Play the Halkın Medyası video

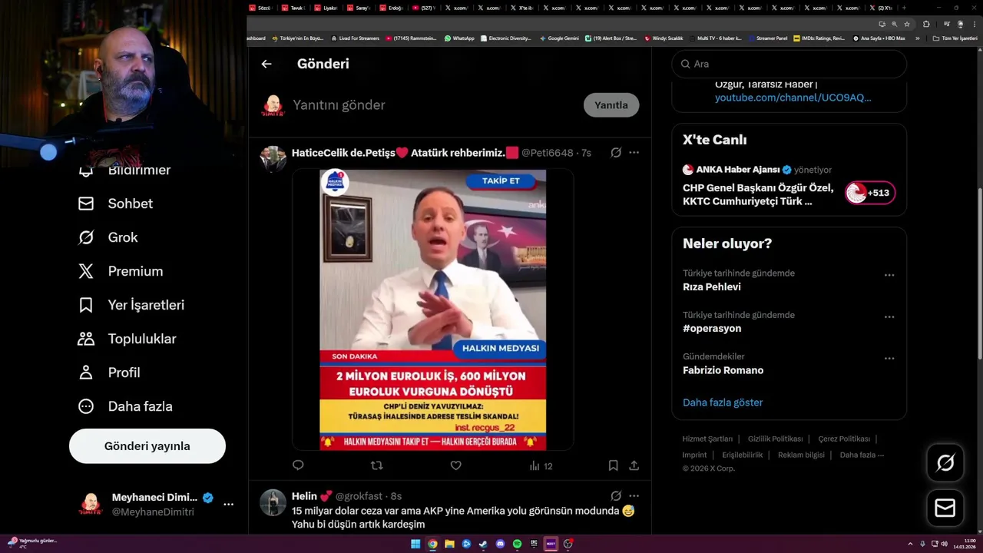[x=433, y=310]
